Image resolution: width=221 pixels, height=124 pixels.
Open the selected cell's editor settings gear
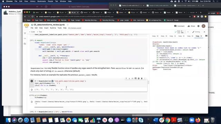(x=138, y=79)
